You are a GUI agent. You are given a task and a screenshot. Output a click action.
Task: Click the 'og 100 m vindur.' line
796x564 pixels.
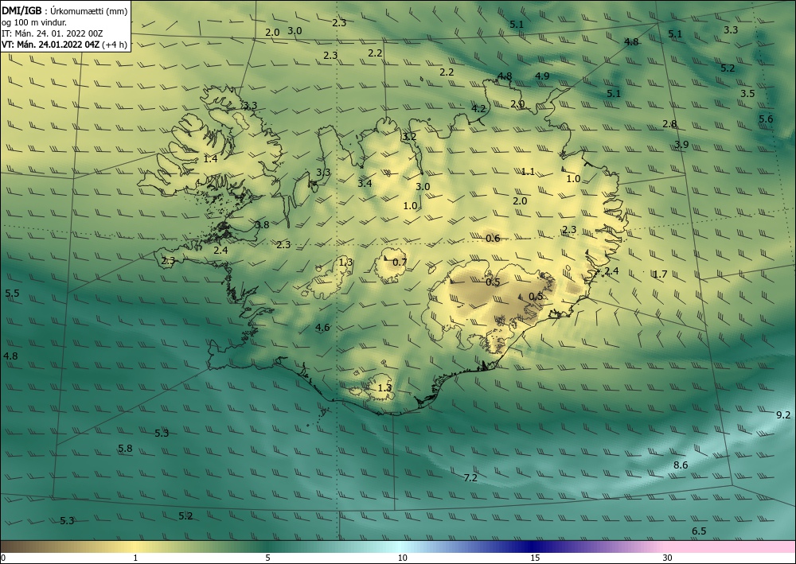(x=33, y=22)
